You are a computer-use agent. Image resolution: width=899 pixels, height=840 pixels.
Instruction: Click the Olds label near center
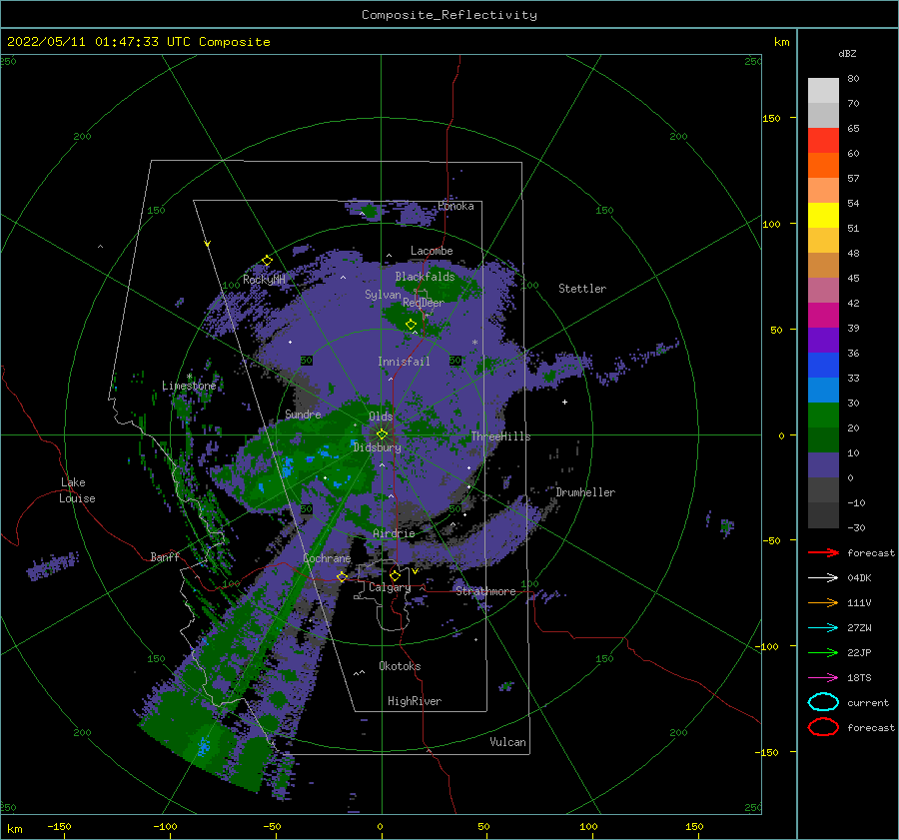pos(381,417)
